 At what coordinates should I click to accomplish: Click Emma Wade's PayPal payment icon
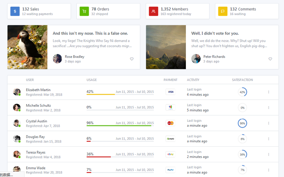pos(170,170)
